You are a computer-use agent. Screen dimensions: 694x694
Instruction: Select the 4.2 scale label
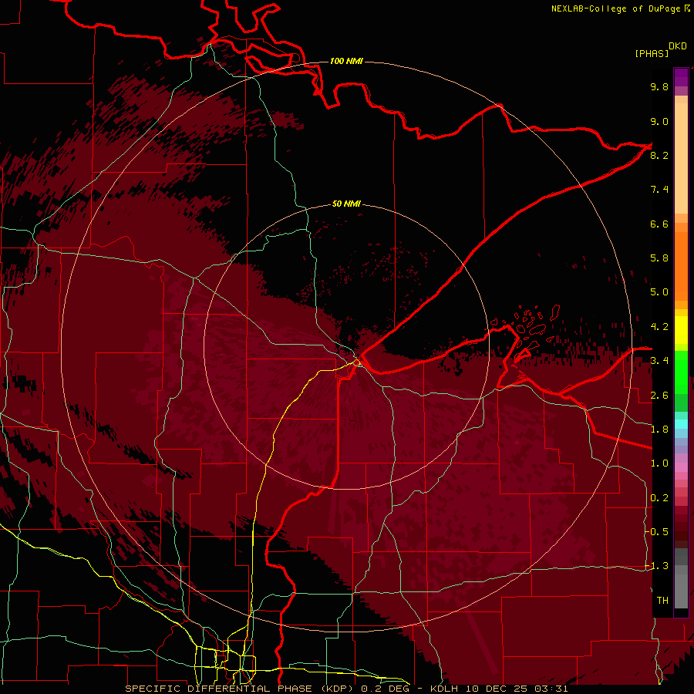coord(659,327)
